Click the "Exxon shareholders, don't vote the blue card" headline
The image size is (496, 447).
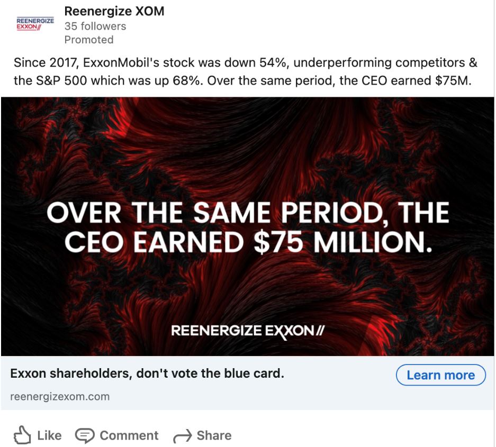[x=147, y=373]
